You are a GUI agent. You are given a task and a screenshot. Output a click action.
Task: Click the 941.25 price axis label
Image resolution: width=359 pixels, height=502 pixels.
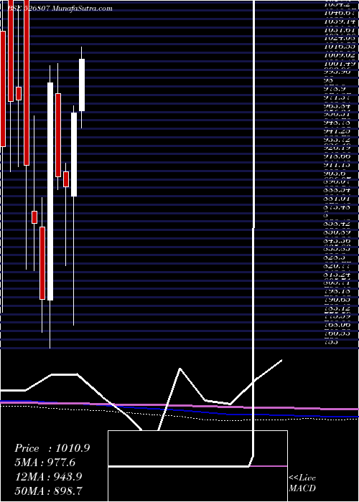(x=337, y=131)
